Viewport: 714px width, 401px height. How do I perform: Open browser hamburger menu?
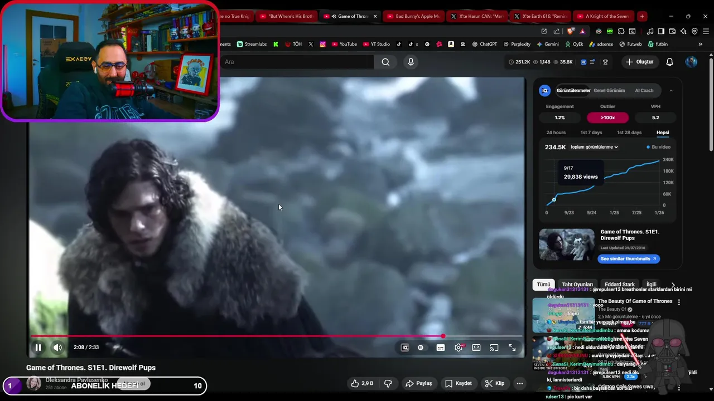pos(706,31)
